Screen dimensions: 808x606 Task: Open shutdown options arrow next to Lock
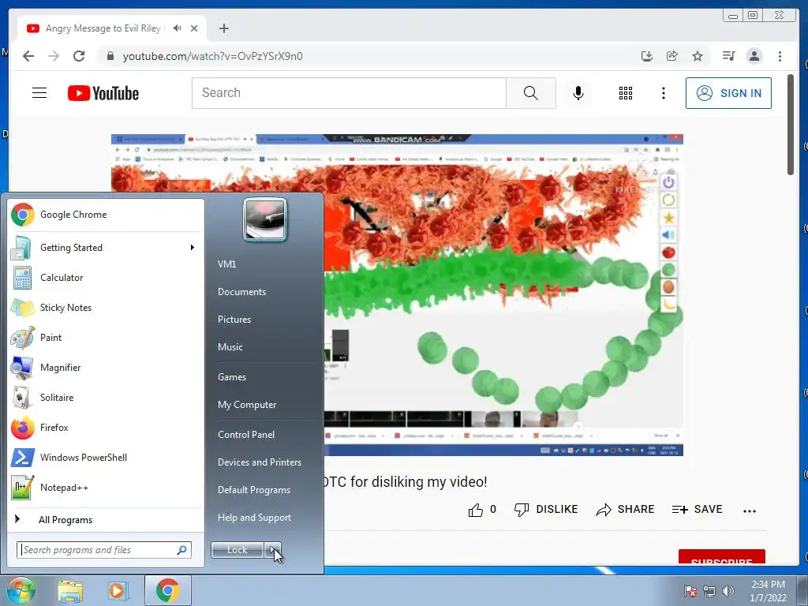click(x=272, y=550)
